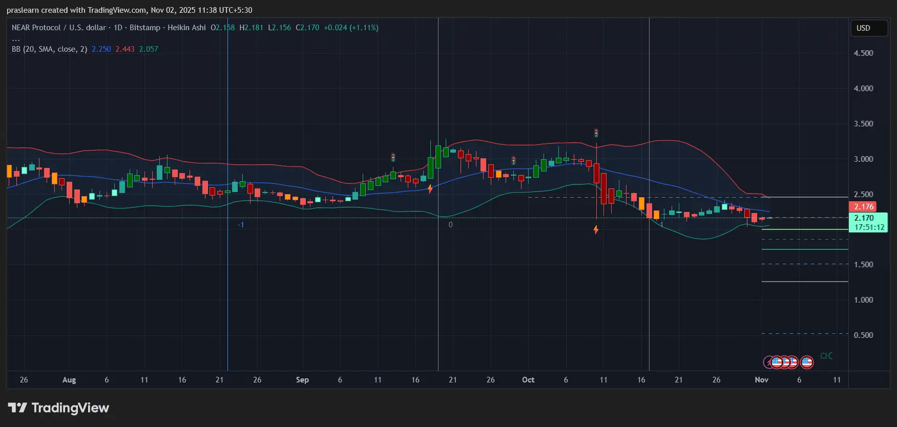Viewport: 897px width, 427px height.
Task: Click the NEAR Protocol / U.S. dollar symbol title
Action: coord(58,28)
